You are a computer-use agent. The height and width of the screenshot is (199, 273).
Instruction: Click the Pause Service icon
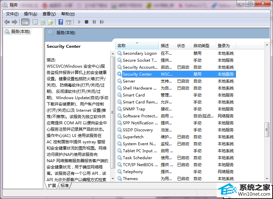tap(94, 22)
